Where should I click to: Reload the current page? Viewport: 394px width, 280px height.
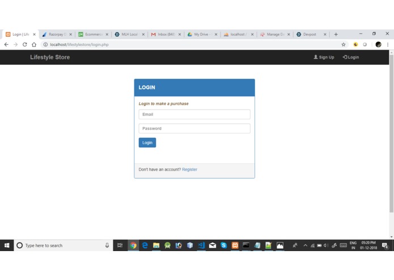point(24,44)
